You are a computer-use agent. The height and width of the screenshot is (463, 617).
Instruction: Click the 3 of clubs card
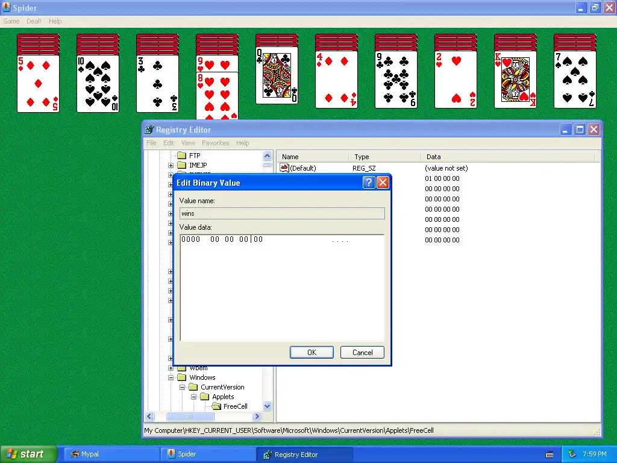click(157, 83)
